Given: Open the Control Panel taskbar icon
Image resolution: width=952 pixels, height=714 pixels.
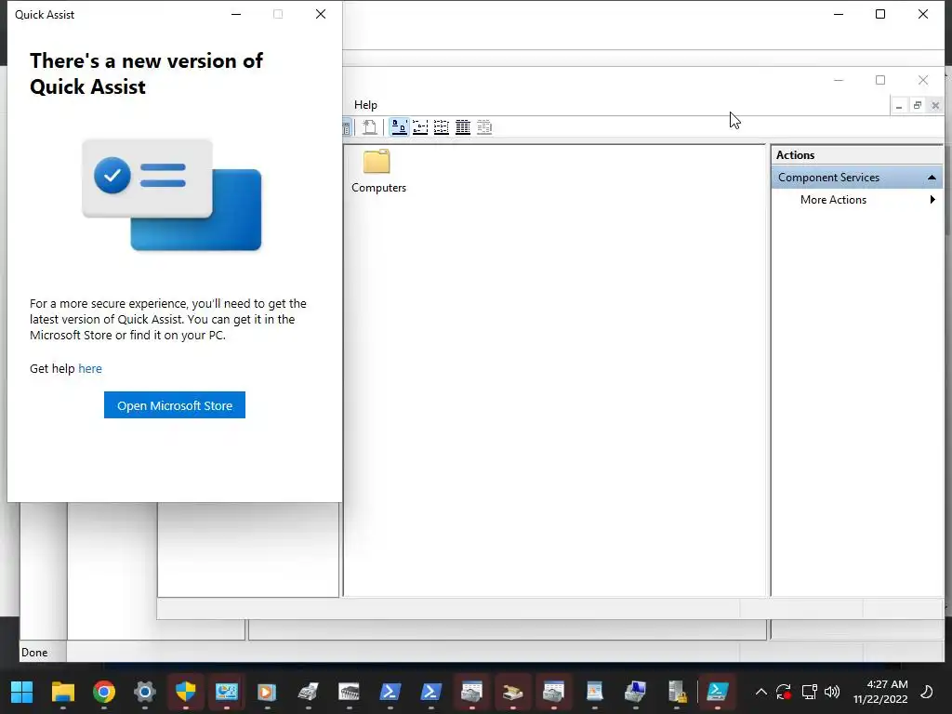Looking at the screenshot, I should point(227,692).
